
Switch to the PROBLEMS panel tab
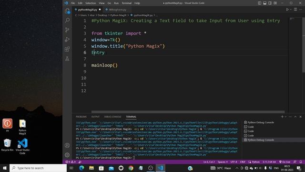pos(81,117)
